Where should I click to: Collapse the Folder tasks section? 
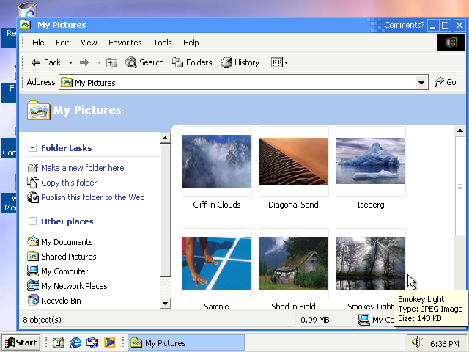32,148
